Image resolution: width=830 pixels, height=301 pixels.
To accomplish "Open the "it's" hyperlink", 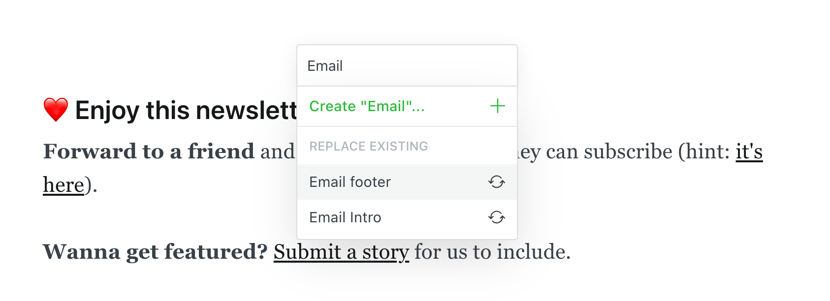I will point(749,151).
